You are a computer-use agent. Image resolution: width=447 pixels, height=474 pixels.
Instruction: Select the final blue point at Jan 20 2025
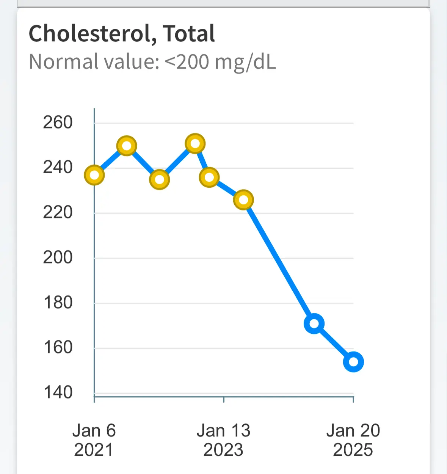(353, 362)
